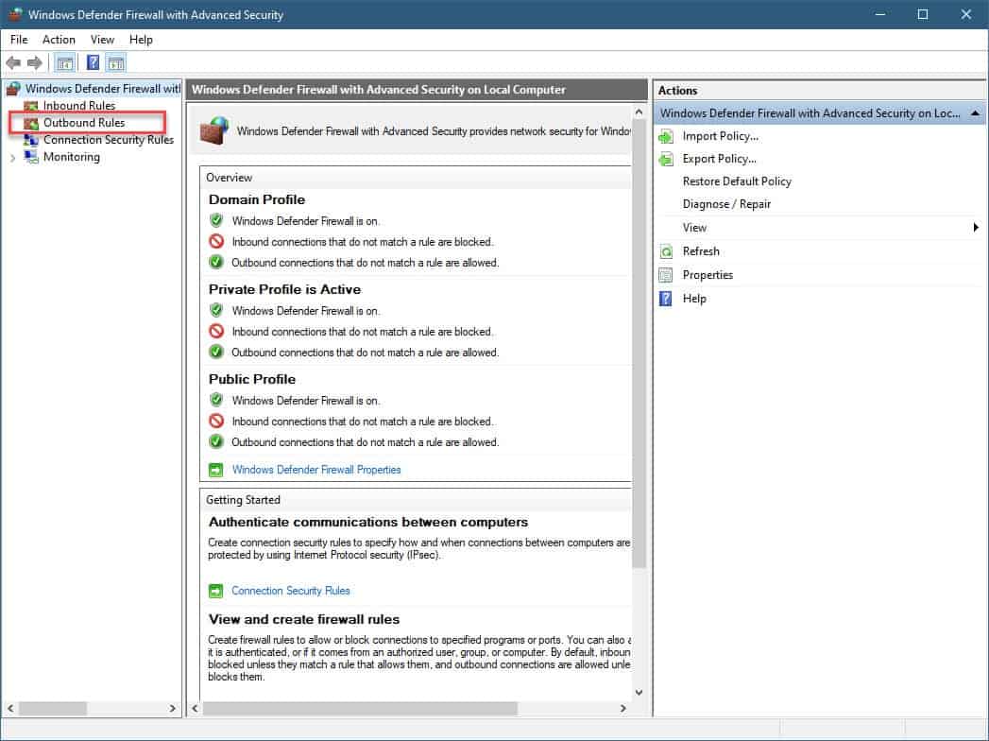Click the blue Help toolbar icon
989x741 pixels.
point(93,63)
